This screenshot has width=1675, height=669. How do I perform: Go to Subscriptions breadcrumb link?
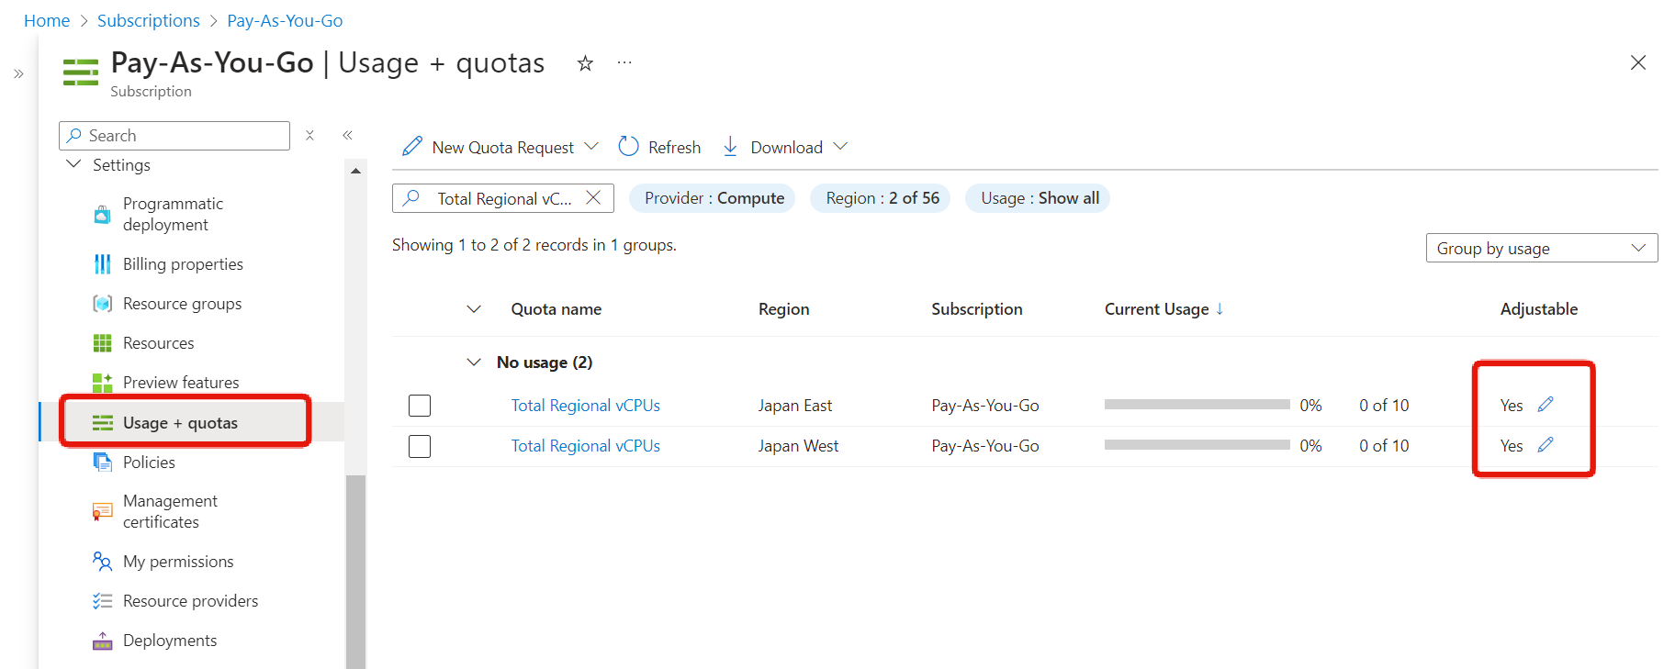point(148,20)
